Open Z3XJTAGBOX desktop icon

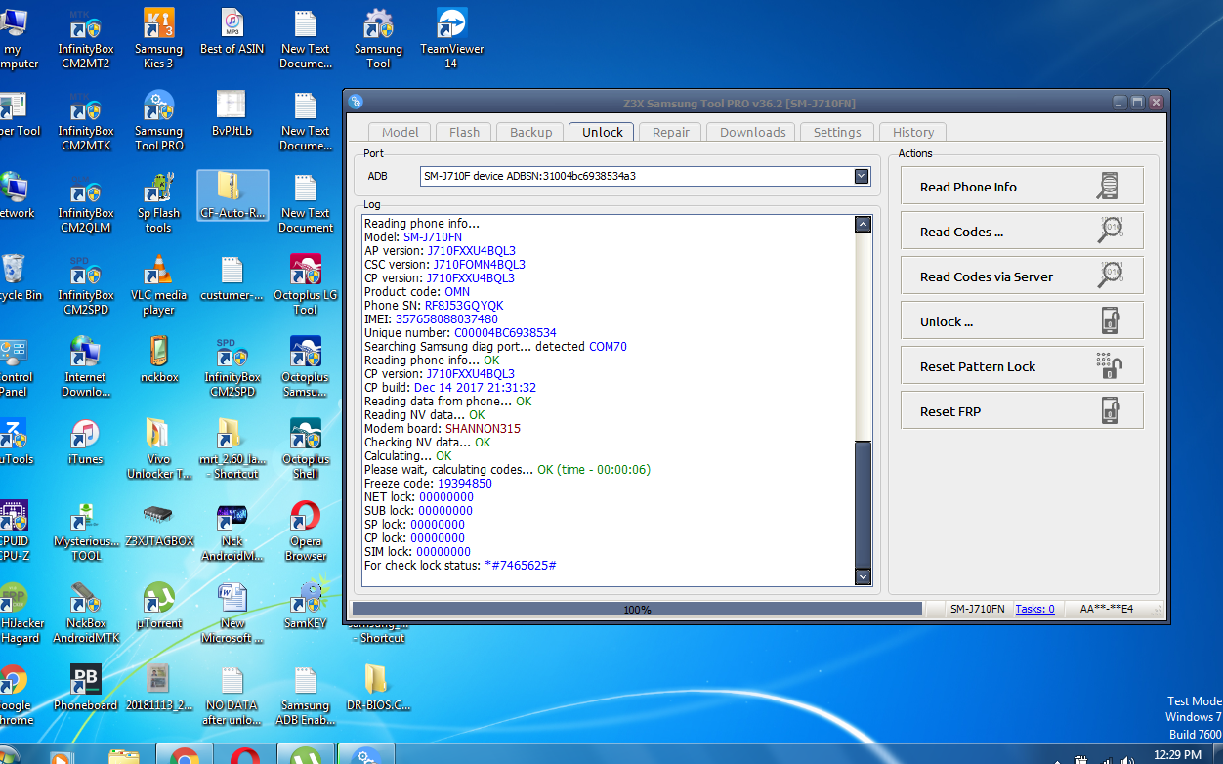[x=158, y=525]
